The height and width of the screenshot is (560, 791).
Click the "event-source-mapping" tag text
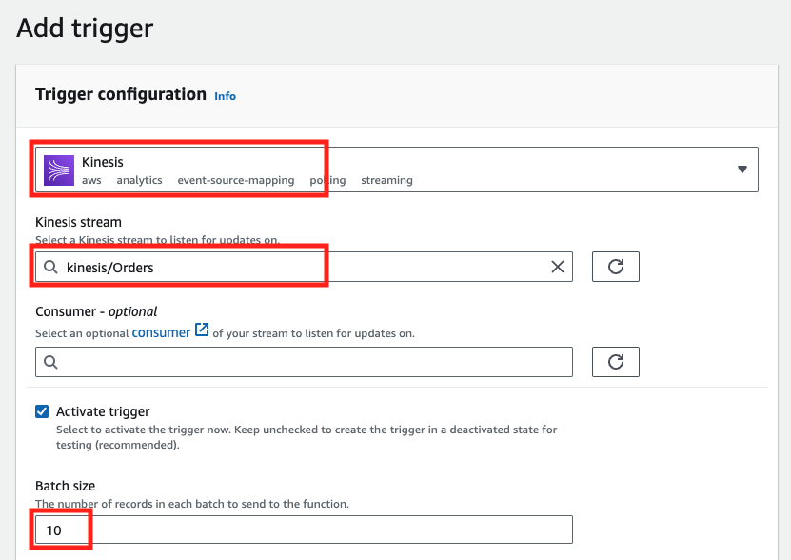click(x=235, y=180)
